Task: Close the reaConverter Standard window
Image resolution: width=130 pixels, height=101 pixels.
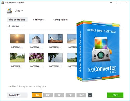Action: [x=126, y=3]
